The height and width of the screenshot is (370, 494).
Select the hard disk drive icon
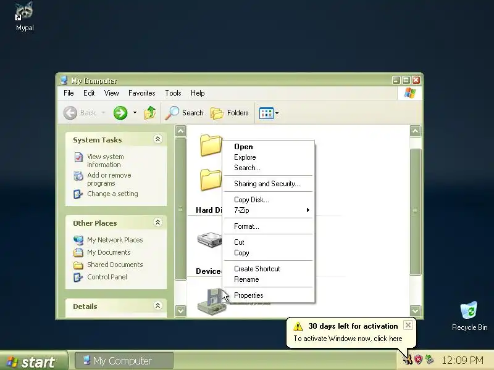point(209,240)
